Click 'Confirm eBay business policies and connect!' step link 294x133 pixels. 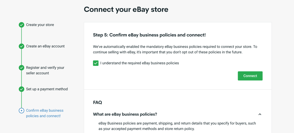coord(45,113)
